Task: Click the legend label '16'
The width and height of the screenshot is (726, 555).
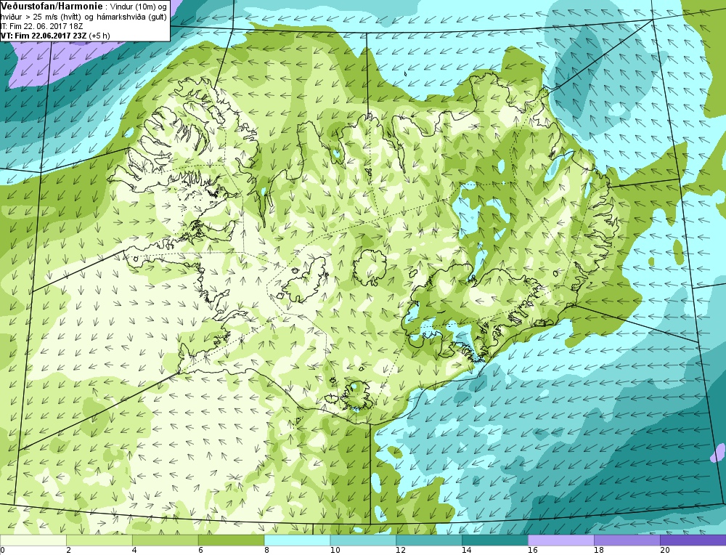Action: 532,551
